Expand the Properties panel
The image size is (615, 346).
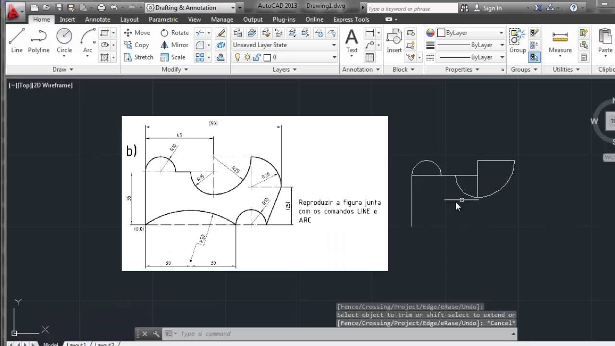[462, 69]
